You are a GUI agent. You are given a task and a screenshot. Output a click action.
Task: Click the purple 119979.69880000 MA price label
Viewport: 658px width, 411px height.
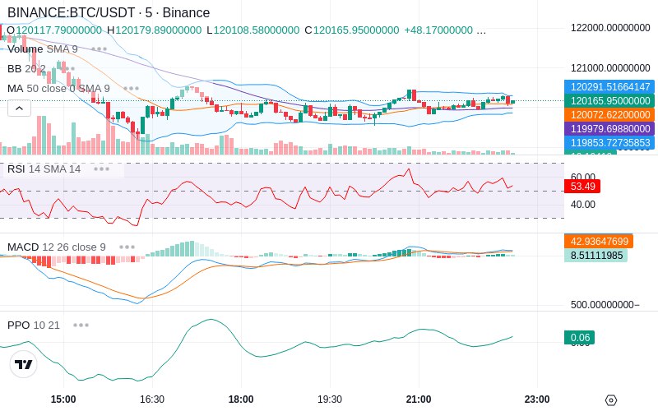point(610,128)
